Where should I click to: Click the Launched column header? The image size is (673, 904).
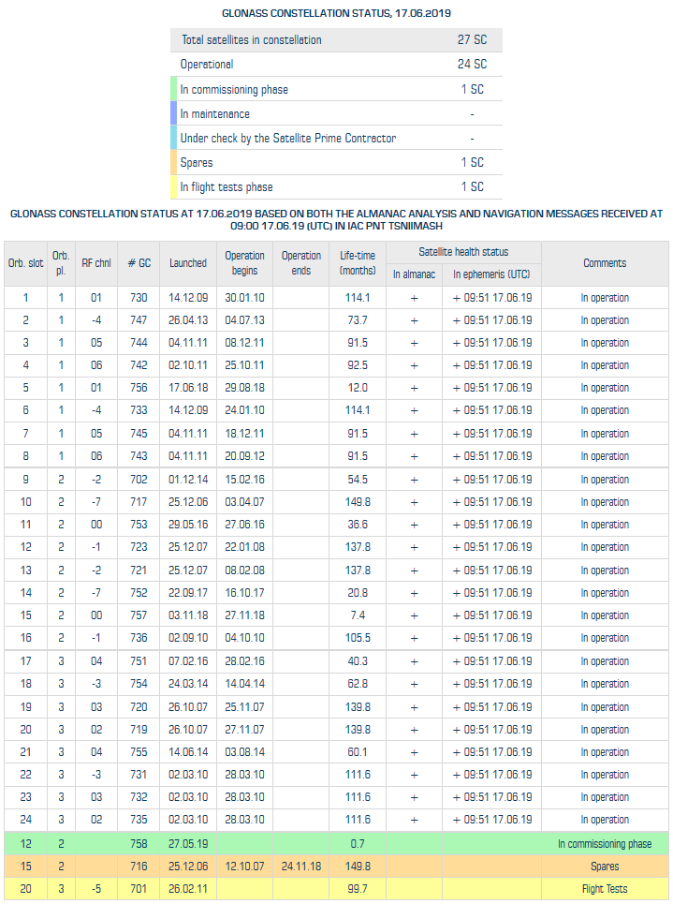pos(188,263)
